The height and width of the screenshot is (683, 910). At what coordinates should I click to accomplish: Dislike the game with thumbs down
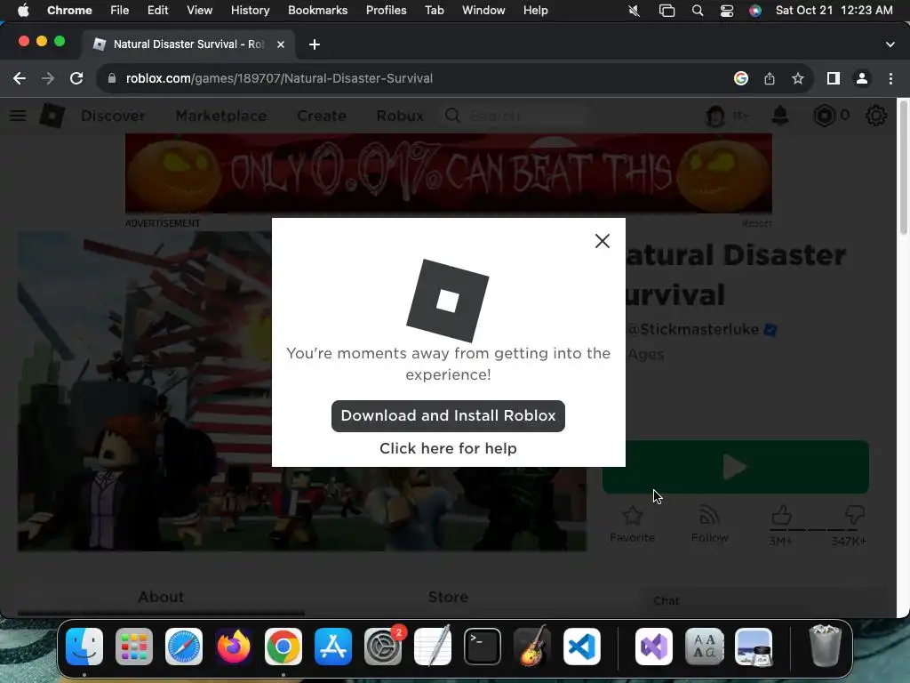(x=855, y=516)
